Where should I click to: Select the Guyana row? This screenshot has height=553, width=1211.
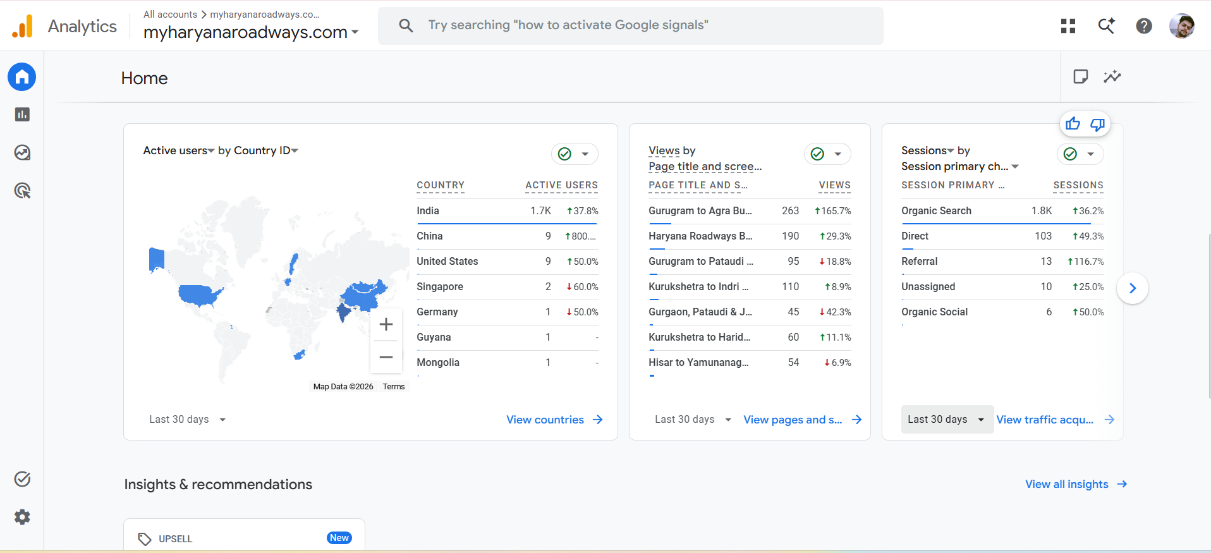pos(507,337)
